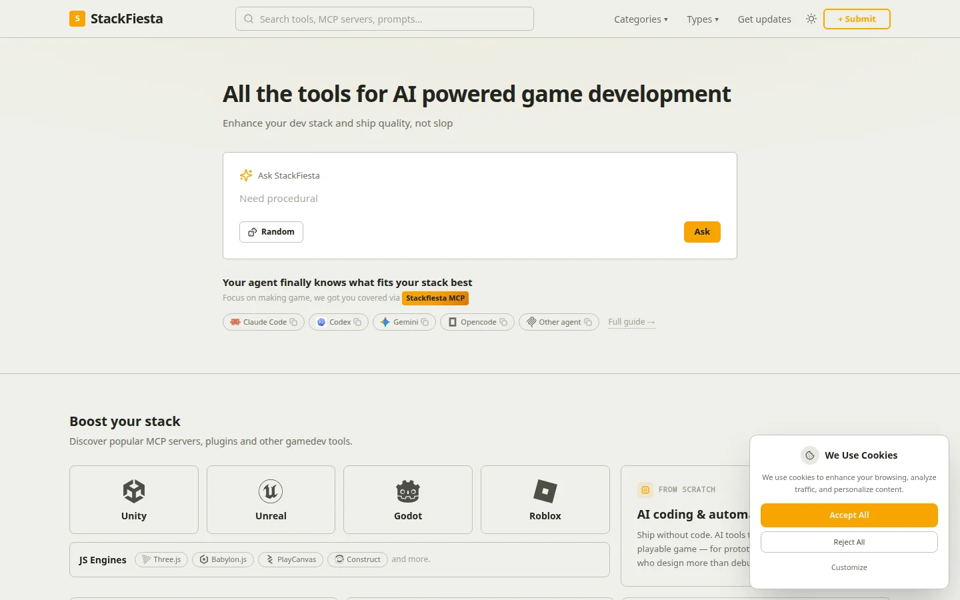Click the cookie icon in the banner
Viewport: 960px width, 600px height.
click(x=810, y=455)
